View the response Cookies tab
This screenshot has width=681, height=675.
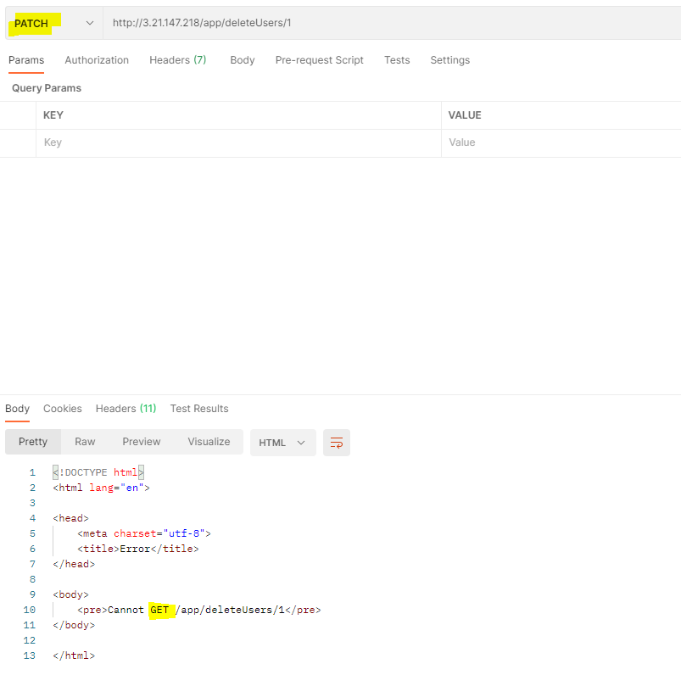pyautogui.click(x=62, y=408)
